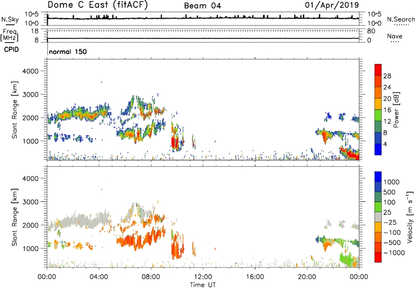Image resolution: width=415 pixels, height=288 pixels.
Task: Click the '20:00' time axis tick label
Action: click(307, 277)
